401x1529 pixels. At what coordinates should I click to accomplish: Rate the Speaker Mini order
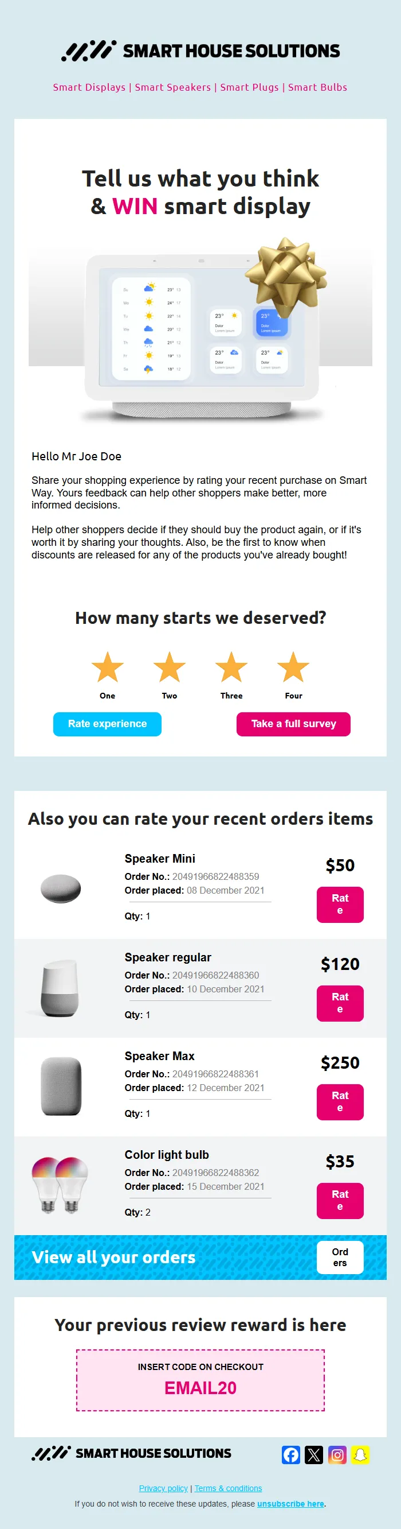click(x=340, y=905)
